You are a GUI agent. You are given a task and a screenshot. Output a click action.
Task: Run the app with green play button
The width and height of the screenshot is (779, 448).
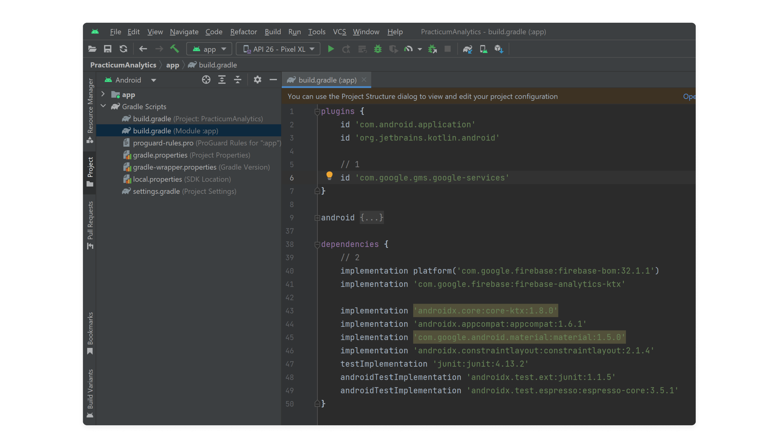click(x=331, y=49)
